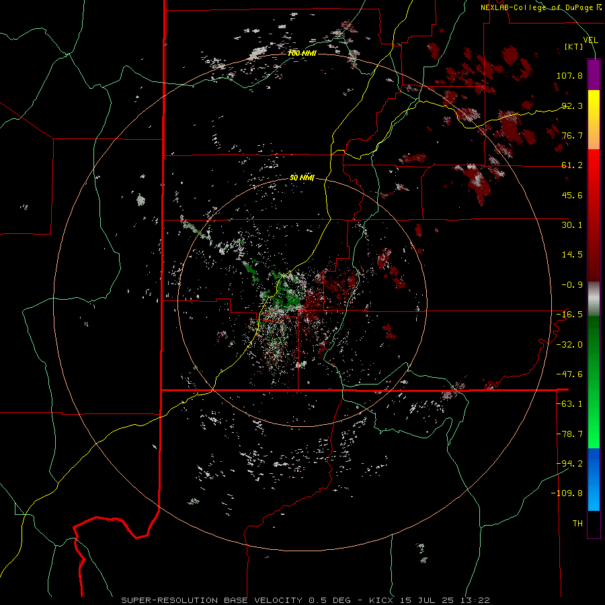The image size is (605, 605).
Task: Pick the green segment of the color bar
Action: 594,382
